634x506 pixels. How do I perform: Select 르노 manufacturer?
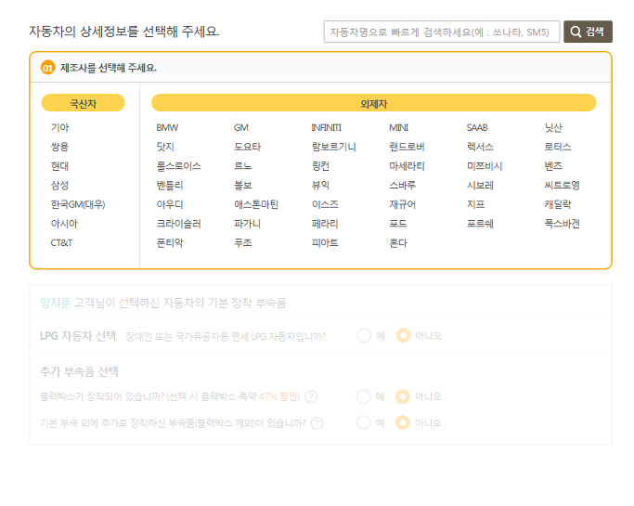tap(243, 166)
